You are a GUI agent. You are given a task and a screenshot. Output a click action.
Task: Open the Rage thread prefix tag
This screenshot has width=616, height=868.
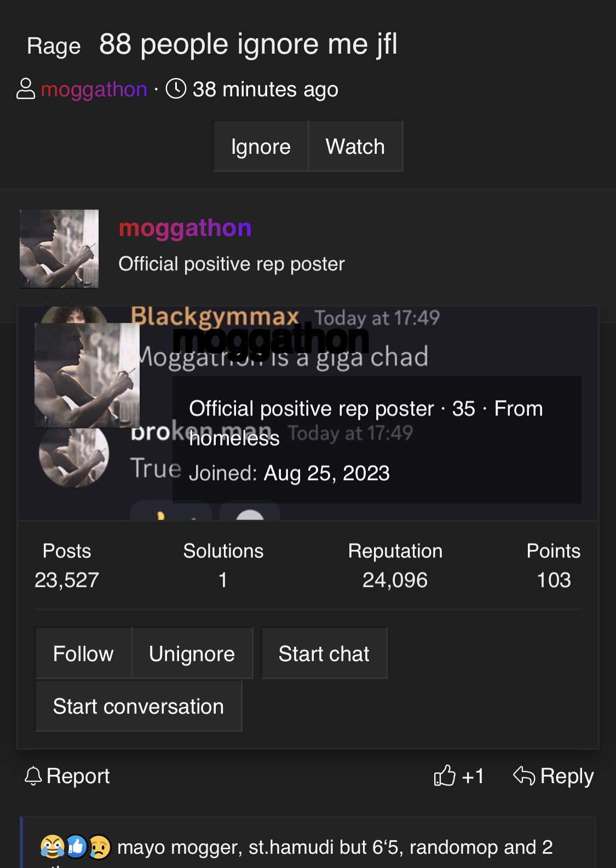[x=54, y=46]
